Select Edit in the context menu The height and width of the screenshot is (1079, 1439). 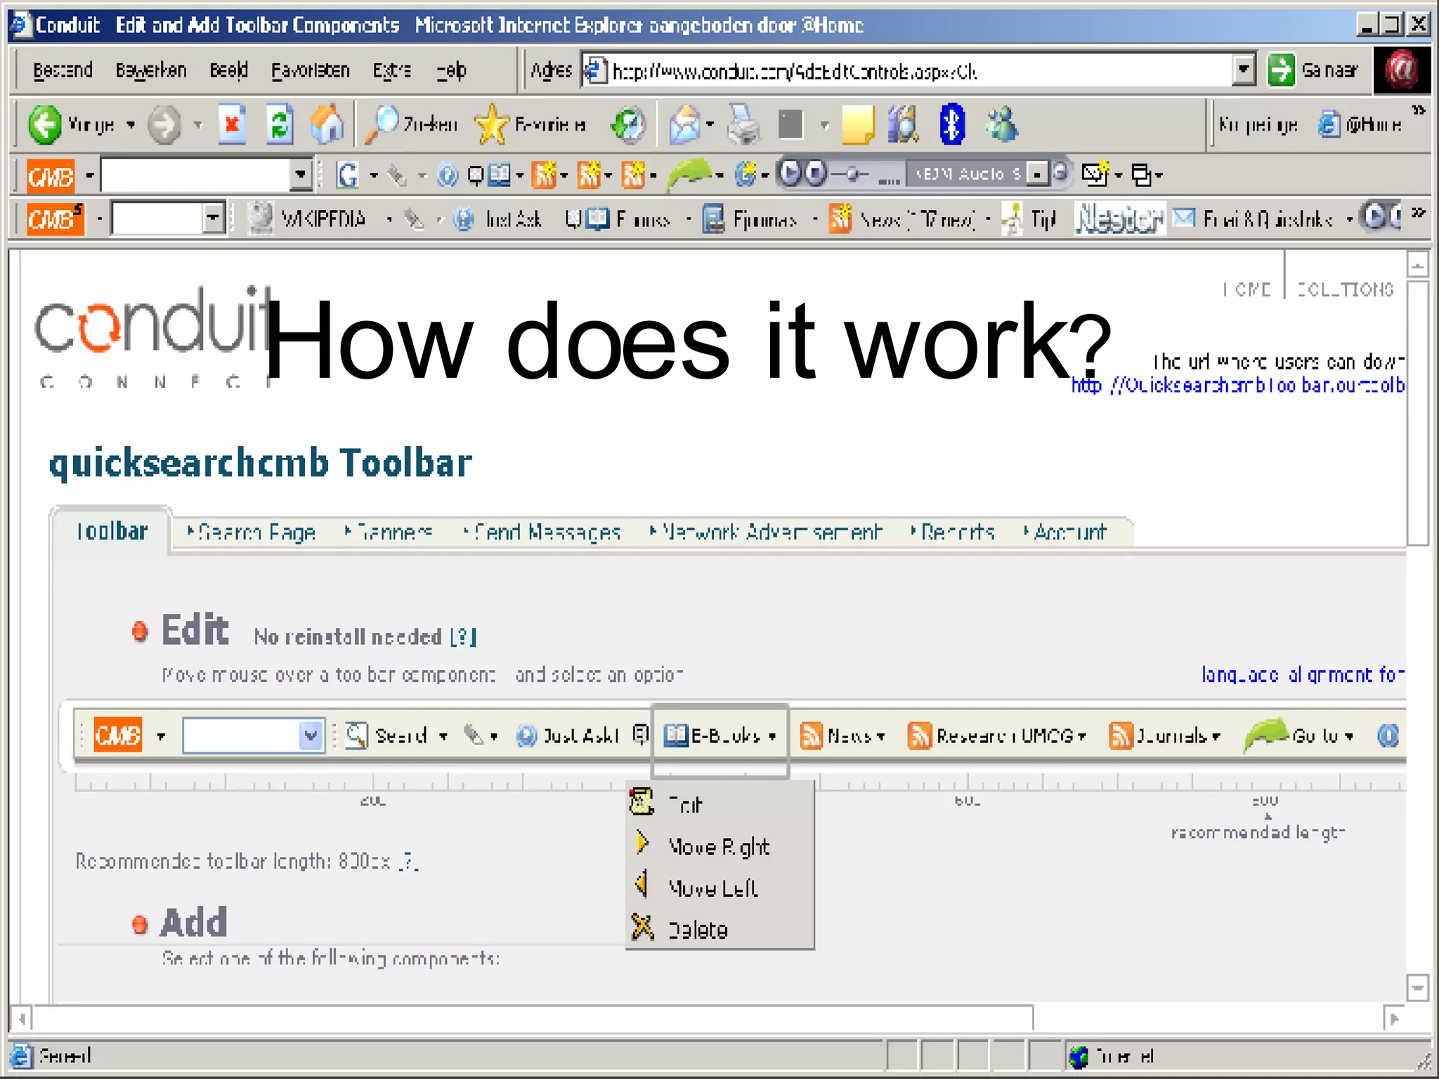point(719,803)
